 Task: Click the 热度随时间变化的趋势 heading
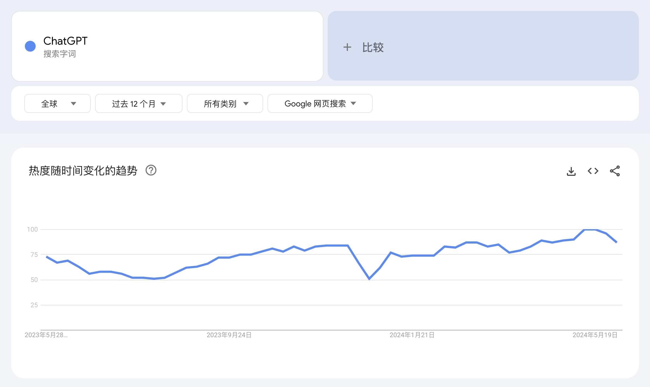pos(83,171)
